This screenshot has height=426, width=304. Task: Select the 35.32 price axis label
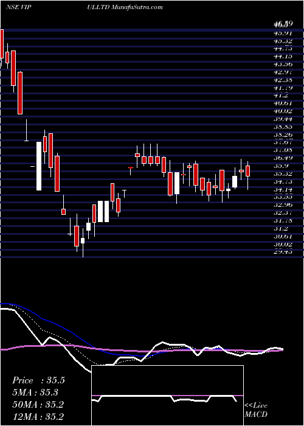[283, 173]
